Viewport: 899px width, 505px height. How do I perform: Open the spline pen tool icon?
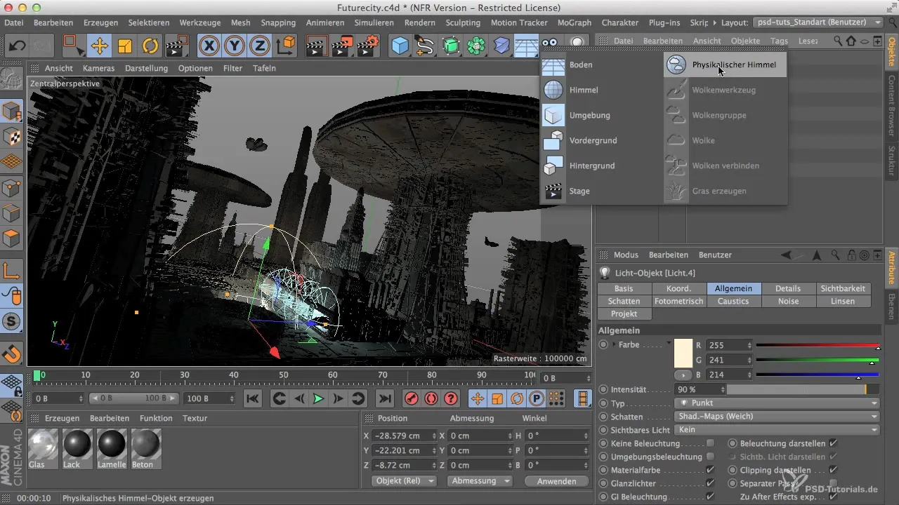tap(426, 46)
